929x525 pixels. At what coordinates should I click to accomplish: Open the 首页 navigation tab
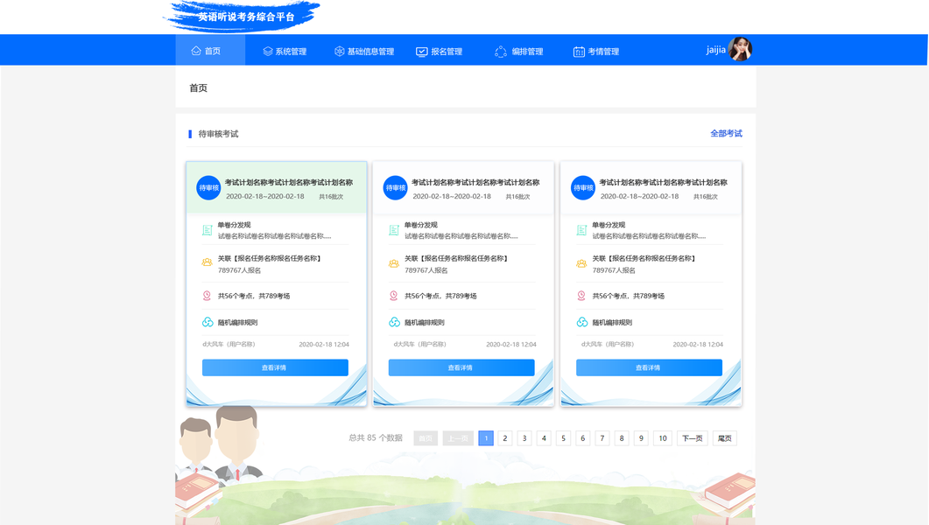click(x=210, y=50)
